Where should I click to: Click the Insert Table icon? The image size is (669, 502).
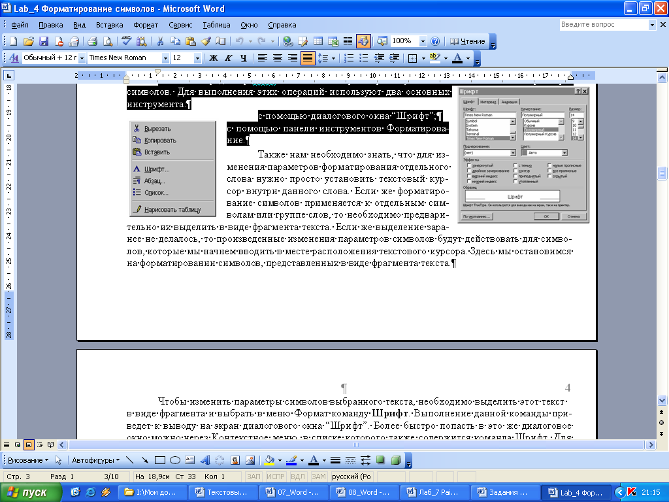(318, 41)
